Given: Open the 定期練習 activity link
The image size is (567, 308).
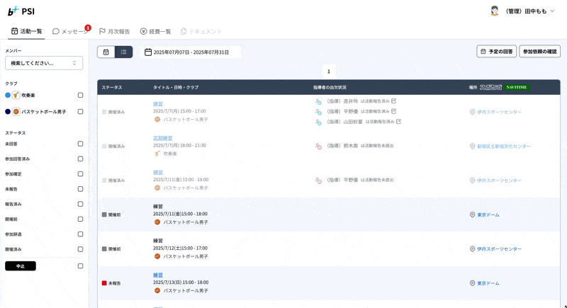Looking at the screenshot, I should pyautogui.click(x=163, y=138).
